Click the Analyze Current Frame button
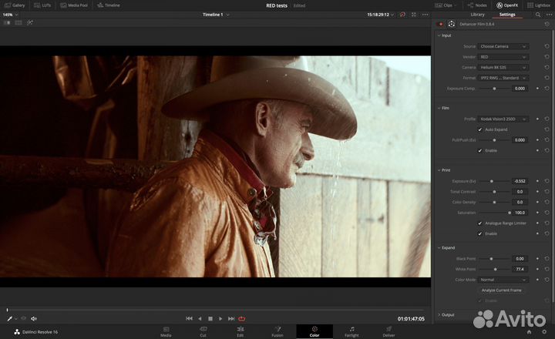Image resolution: width=555 pixels, height=339 pixels. coord(502,290)
